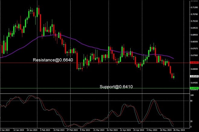Click the oscillator level label 80
The image size is (199, 132).
tap(191, 101)
